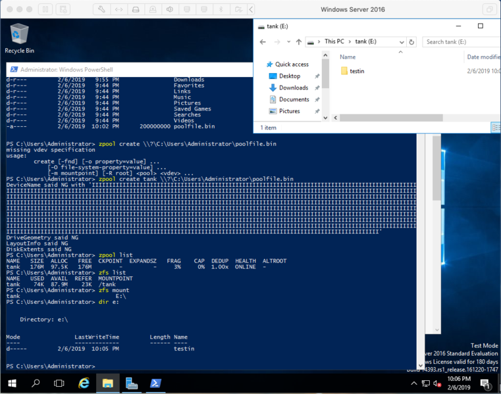Screen dimensions: 501x394
Task: Click the network adapter arrows icon
Action: click(119, 9)
